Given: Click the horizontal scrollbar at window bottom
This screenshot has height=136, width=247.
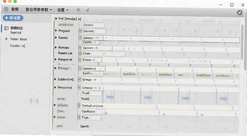Looking at the screenshot, I should click(134, 134).
